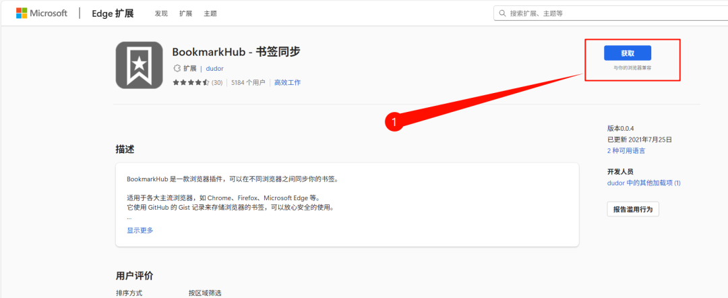Open the dudor developer link
This screenshot has width=728, height=298.
(x=215, y=68)
